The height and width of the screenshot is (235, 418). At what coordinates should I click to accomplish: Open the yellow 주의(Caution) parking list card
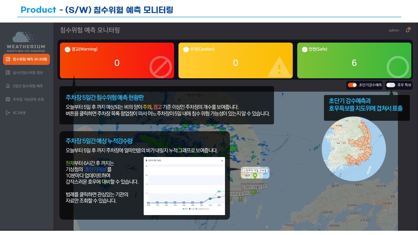(235, 60)
